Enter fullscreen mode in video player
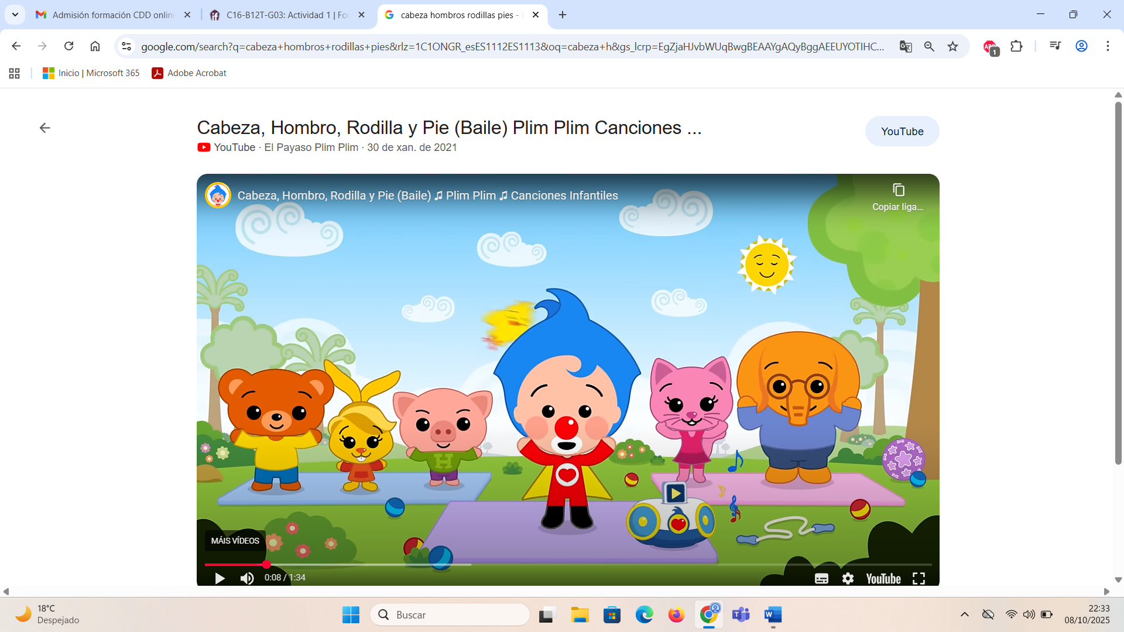The image size is (1124, 632). coord(919,578)
